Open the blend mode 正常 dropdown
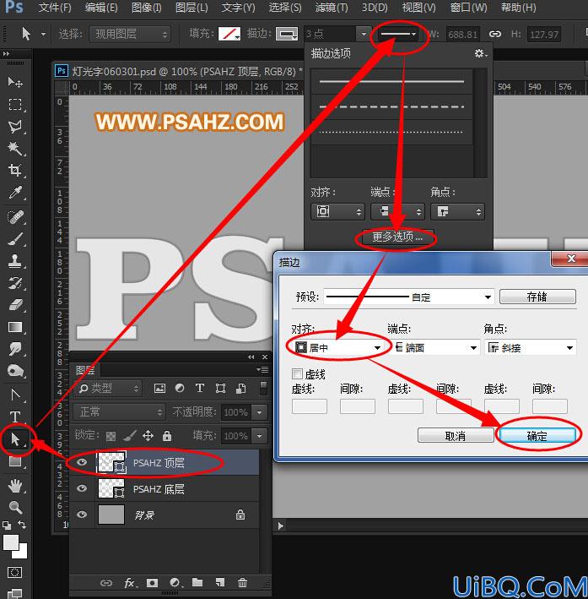The width and height of the screenshot is (588, 599). point(119,412)
